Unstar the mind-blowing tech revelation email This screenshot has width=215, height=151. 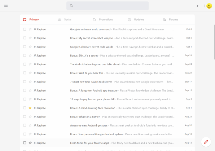point(30,108)
